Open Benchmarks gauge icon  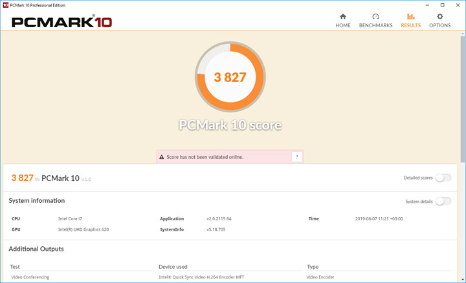(375, 16)
